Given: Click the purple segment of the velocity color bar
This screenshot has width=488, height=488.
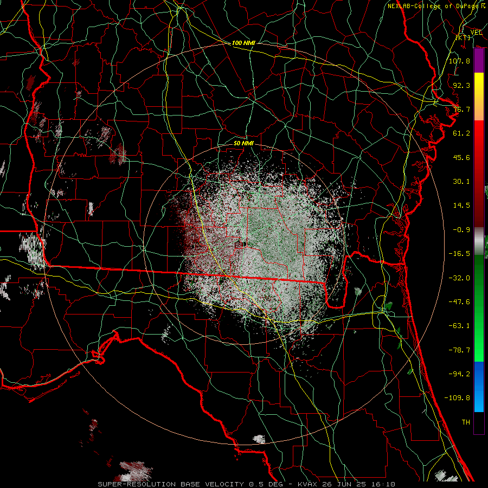Looking at the screenshot, I should [x=479, y=61].
